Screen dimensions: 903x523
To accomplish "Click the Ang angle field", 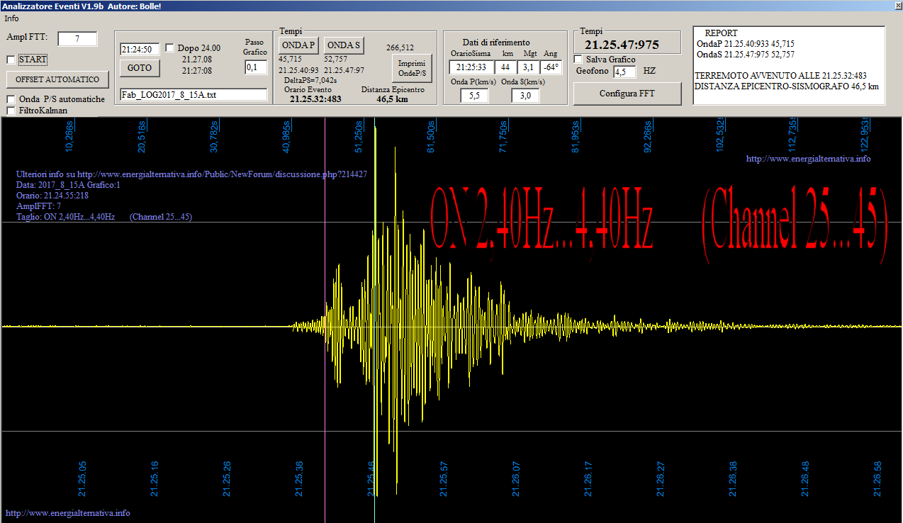I will pyautogui.click(x=551, y=67).
